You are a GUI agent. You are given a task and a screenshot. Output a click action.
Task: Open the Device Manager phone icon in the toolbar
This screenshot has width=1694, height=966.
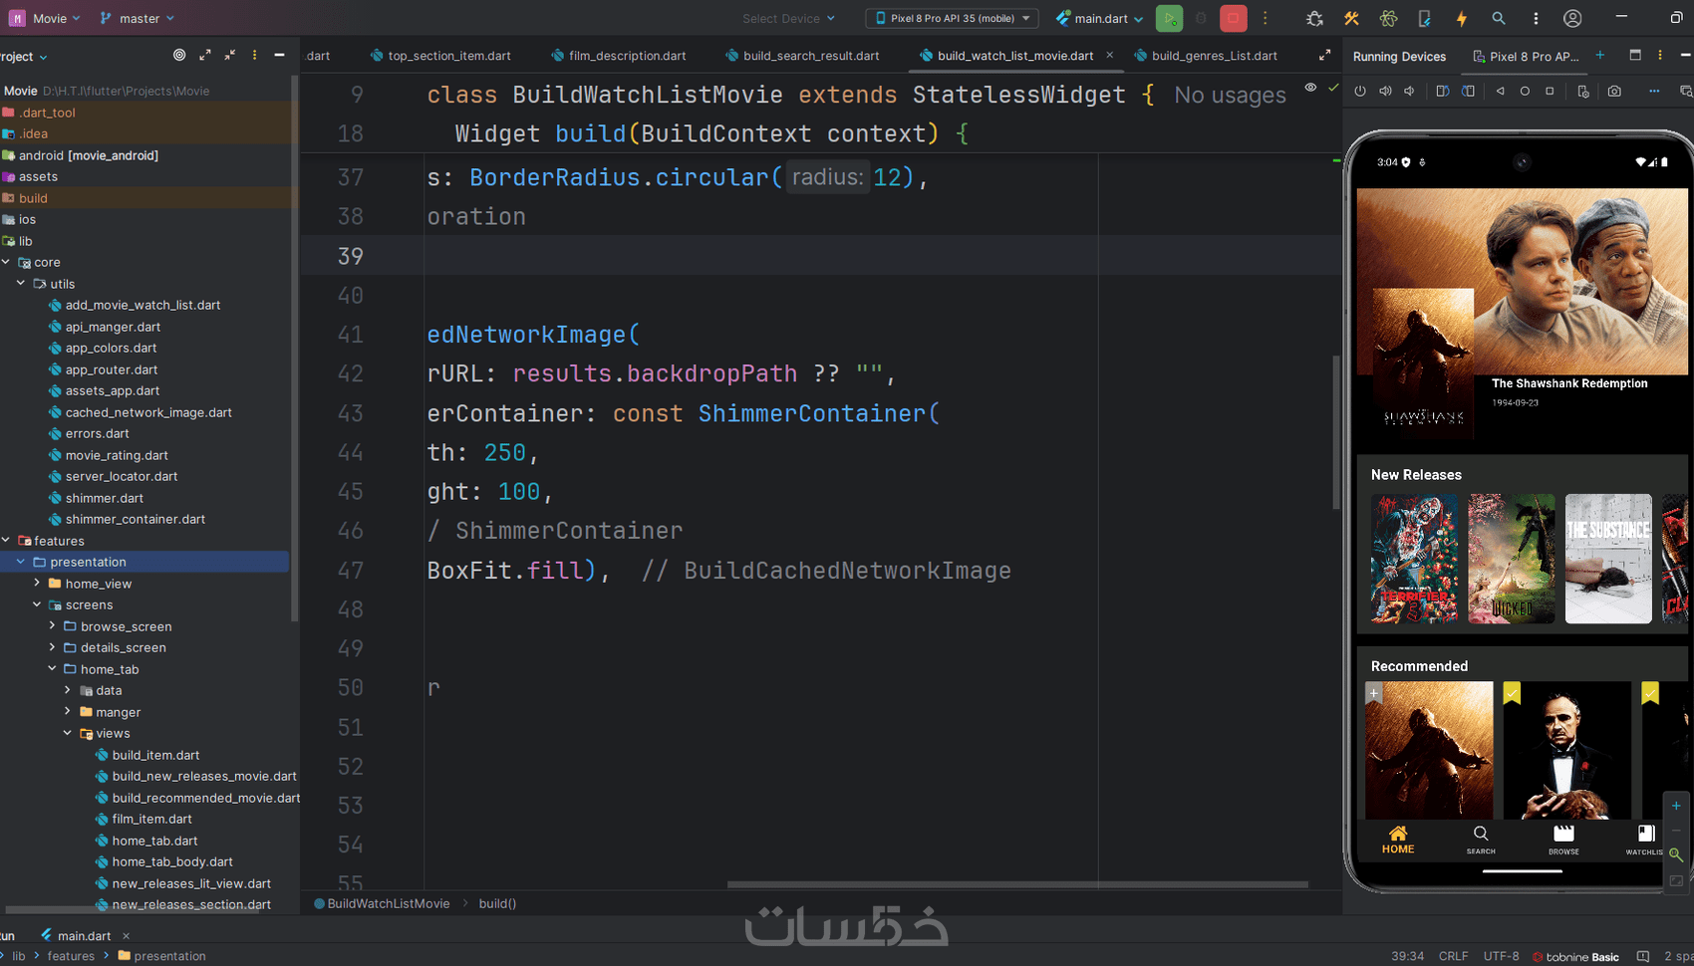click(1424, 18)
